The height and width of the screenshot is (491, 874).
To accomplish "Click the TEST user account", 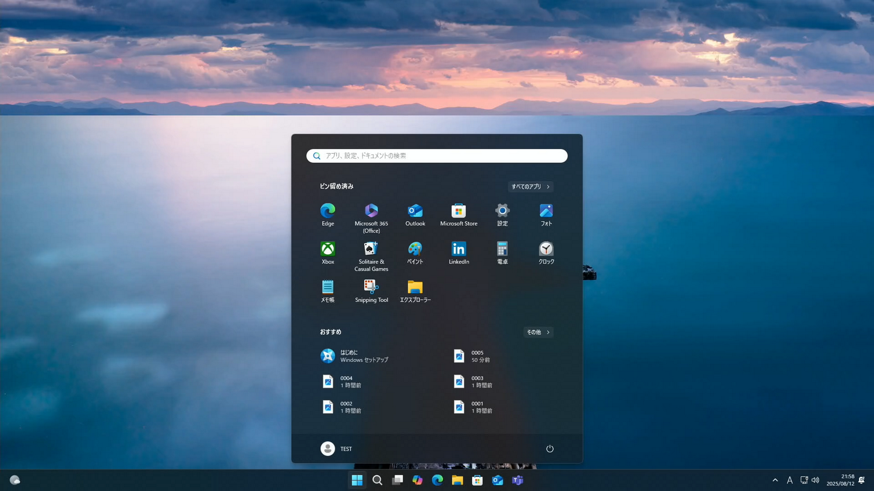I will (337, 449).
